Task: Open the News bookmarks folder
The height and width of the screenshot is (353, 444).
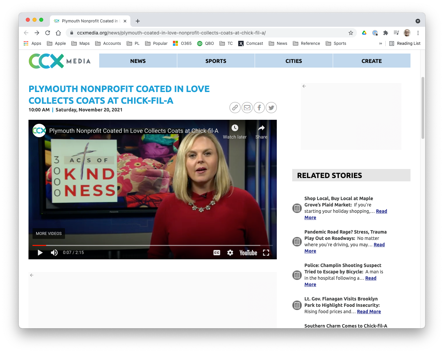Action: pyautogui.click(x=278, y=43)
